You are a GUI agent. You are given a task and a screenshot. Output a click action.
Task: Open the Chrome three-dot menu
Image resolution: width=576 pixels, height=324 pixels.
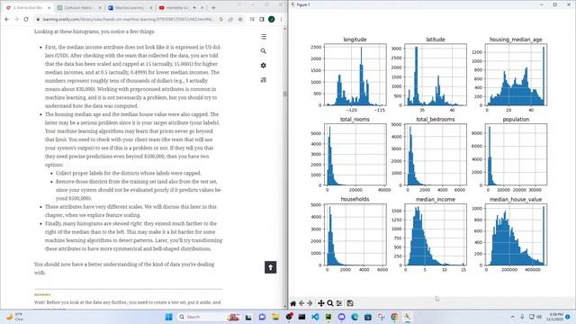(x=281, y=19)
